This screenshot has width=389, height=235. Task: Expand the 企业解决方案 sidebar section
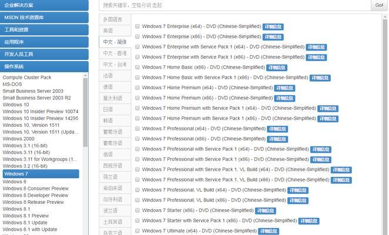click(x=44, y=5)
